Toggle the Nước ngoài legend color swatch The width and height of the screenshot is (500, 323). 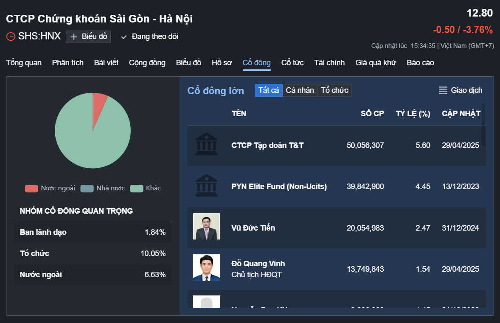click(x=31, y=189)
